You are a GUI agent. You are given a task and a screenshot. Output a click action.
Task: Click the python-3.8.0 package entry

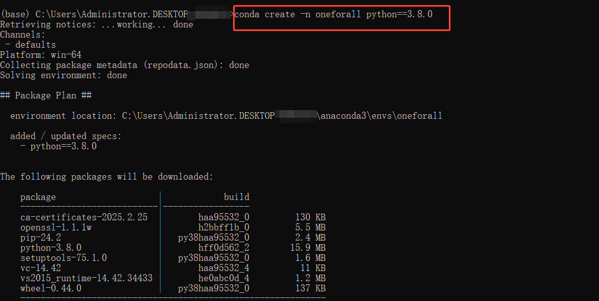pos(51,248)
